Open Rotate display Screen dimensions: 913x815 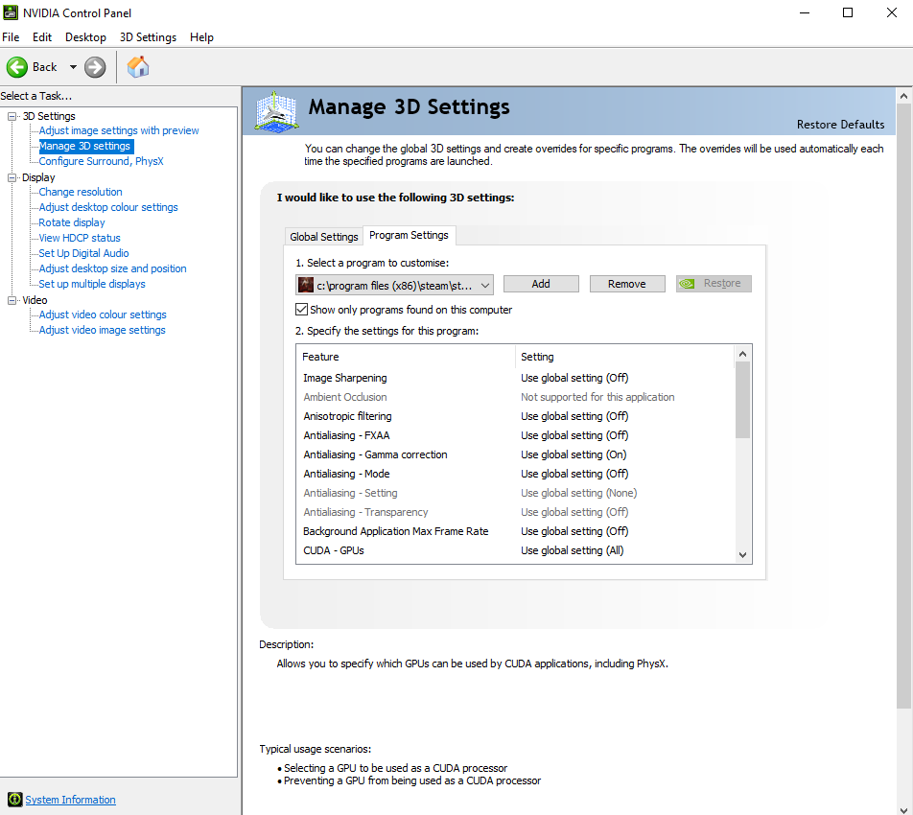tap(72, 222)
